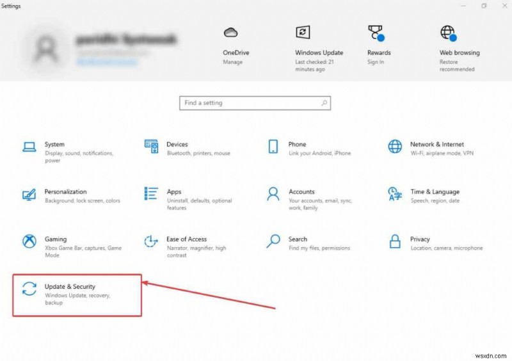Maximize the Settings window
512x361 pixels.
pos(484,6)
